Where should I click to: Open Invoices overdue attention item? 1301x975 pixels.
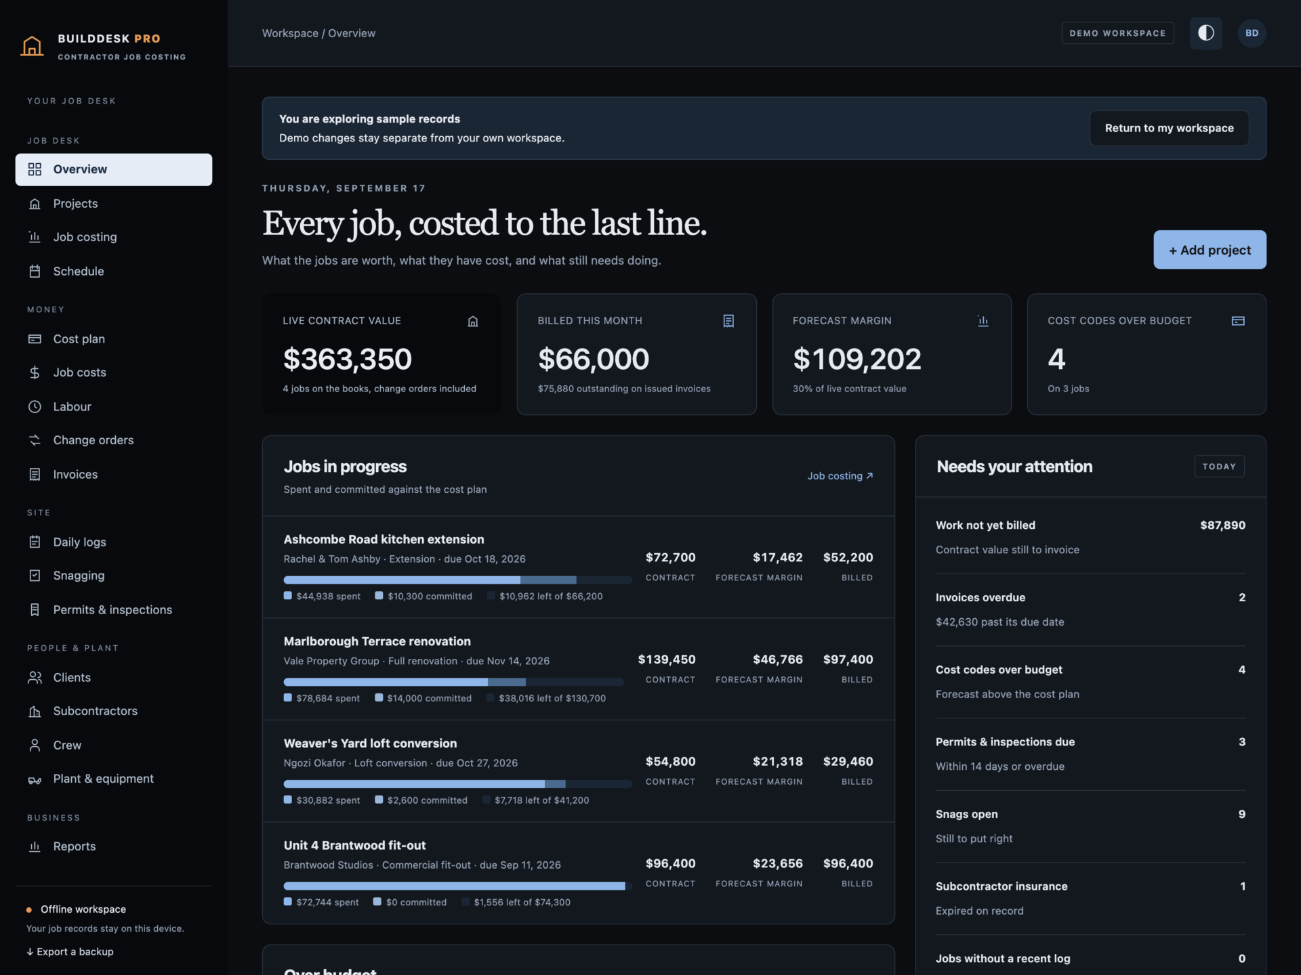pyautogui.click(x=1091, y=610)
